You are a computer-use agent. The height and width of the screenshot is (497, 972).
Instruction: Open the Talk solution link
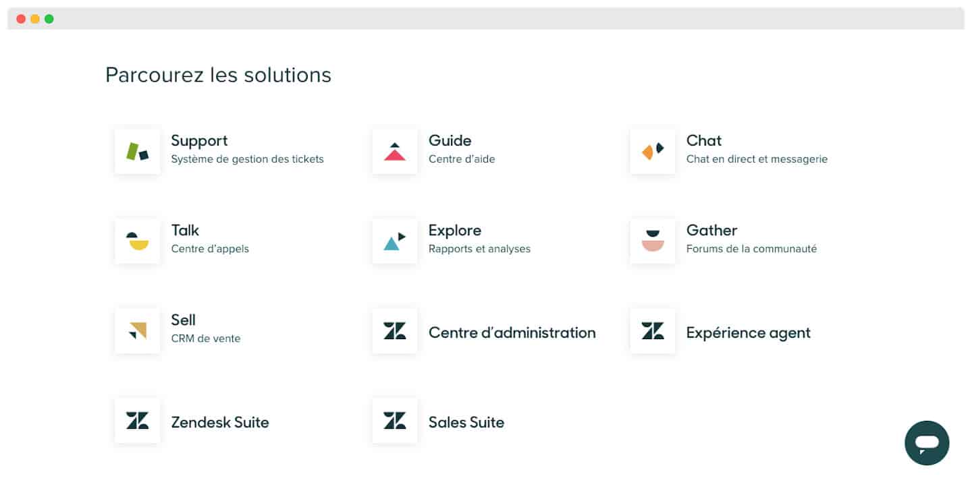click(x=185, y=230)
